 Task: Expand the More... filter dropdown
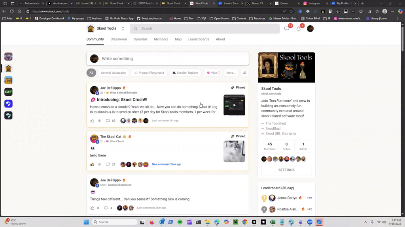pyautogui.click(x=231, y=73)
